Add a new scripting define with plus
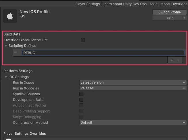Viewport: 188px width, 140px height. click(x=172, y=60)
